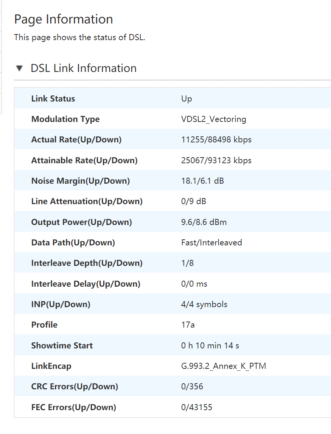Click the LinkEncap label
This screenshot has width=331, height=434.
point(51,366)
